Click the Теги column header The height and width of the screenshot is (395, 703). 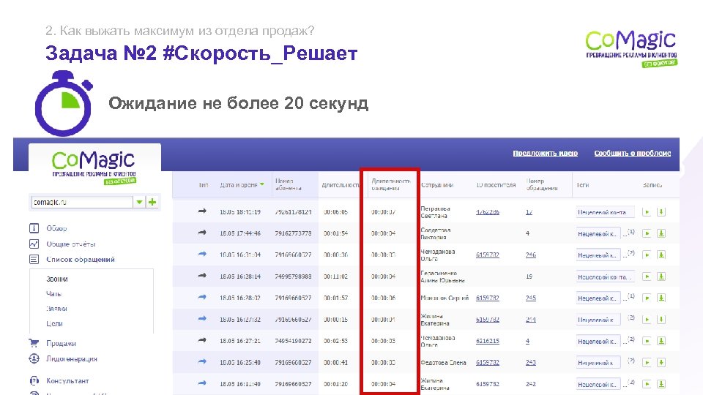(583, 184)
